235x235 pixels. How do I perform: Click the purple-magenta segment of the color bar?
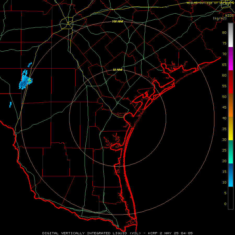click(231, 58)
